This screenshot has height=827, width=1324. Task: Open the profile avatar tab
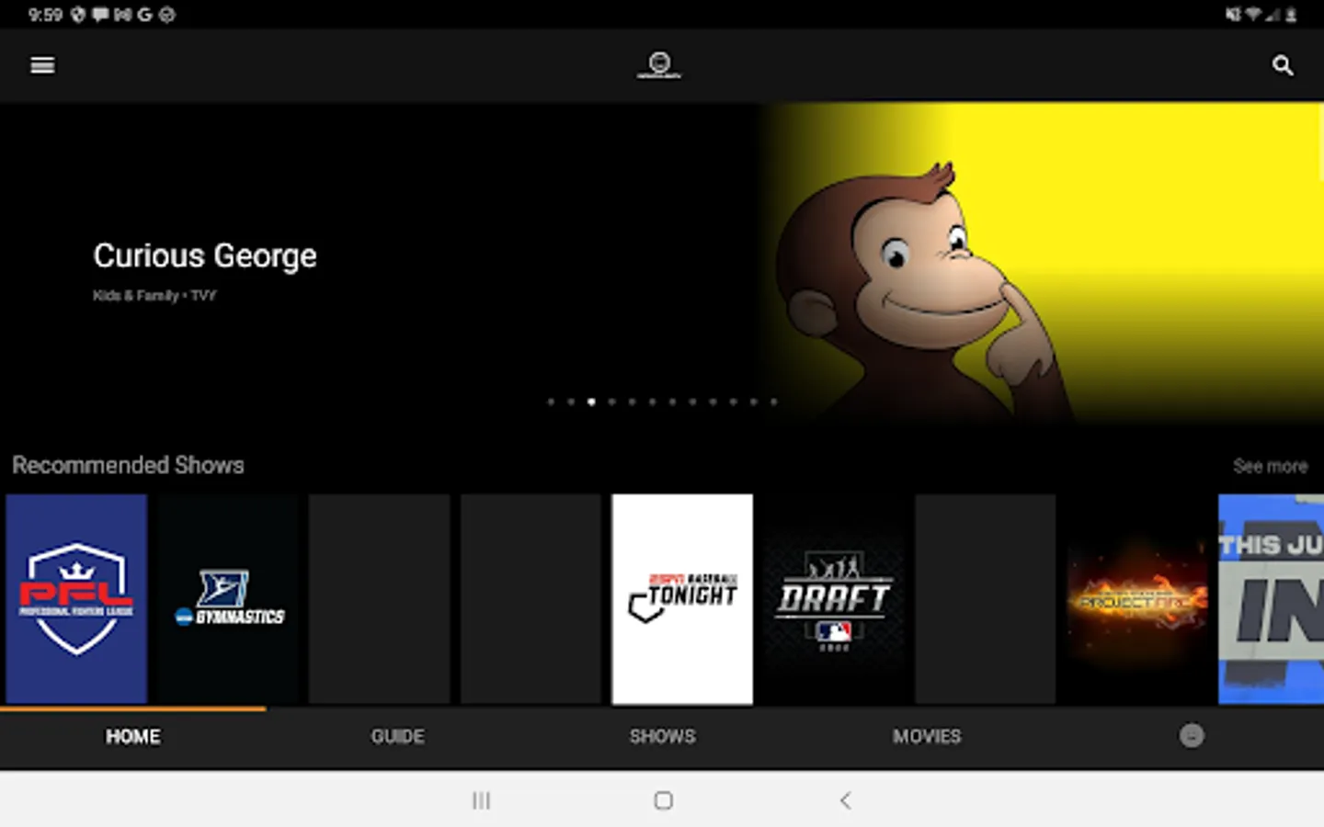click(x=1192, y=736)
